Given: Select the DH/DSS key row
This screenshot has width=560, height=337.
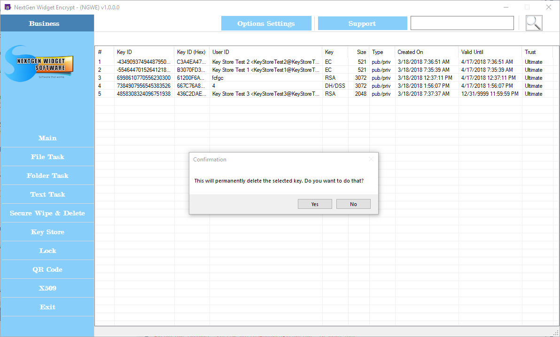Looking at the screenshot, I should [x=324, y=86].
